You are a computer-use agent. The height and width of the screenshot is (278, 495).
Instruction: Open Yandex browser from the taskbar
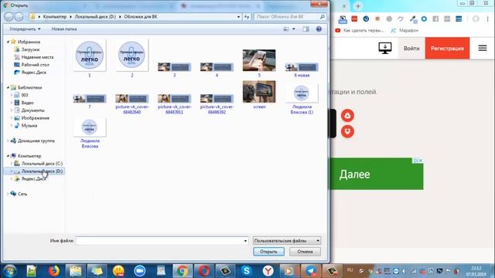[268, 271]
